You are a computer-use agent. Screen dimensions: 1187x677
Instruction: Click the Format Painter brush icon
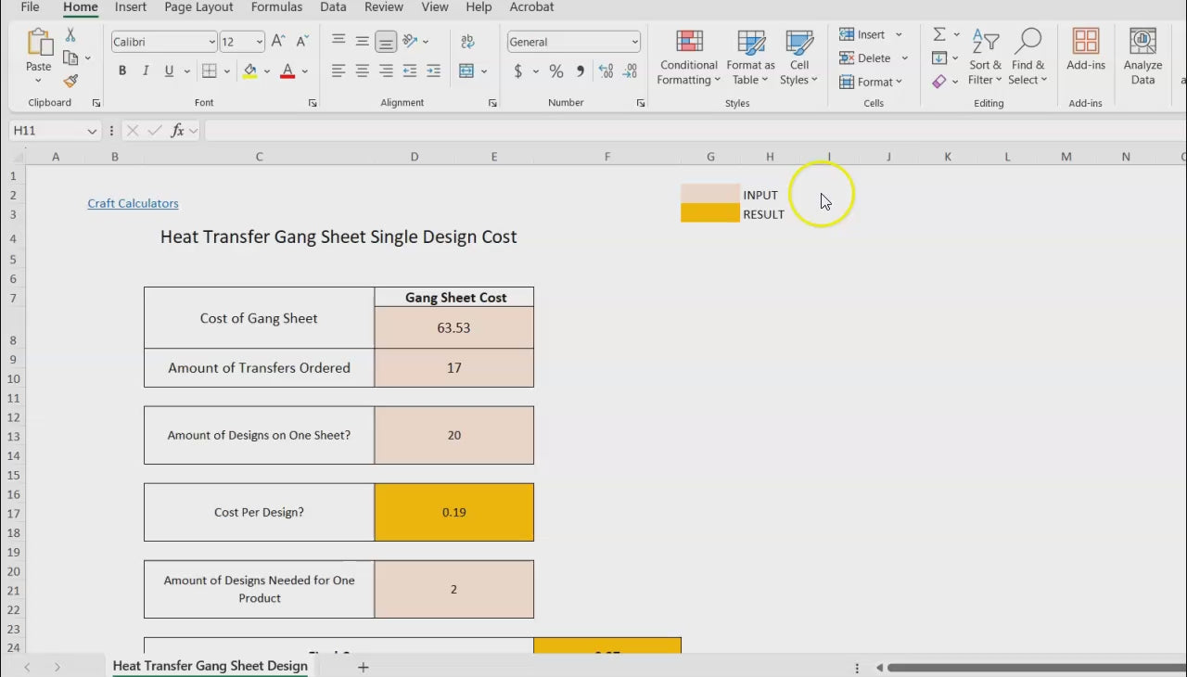coord(70,81)
